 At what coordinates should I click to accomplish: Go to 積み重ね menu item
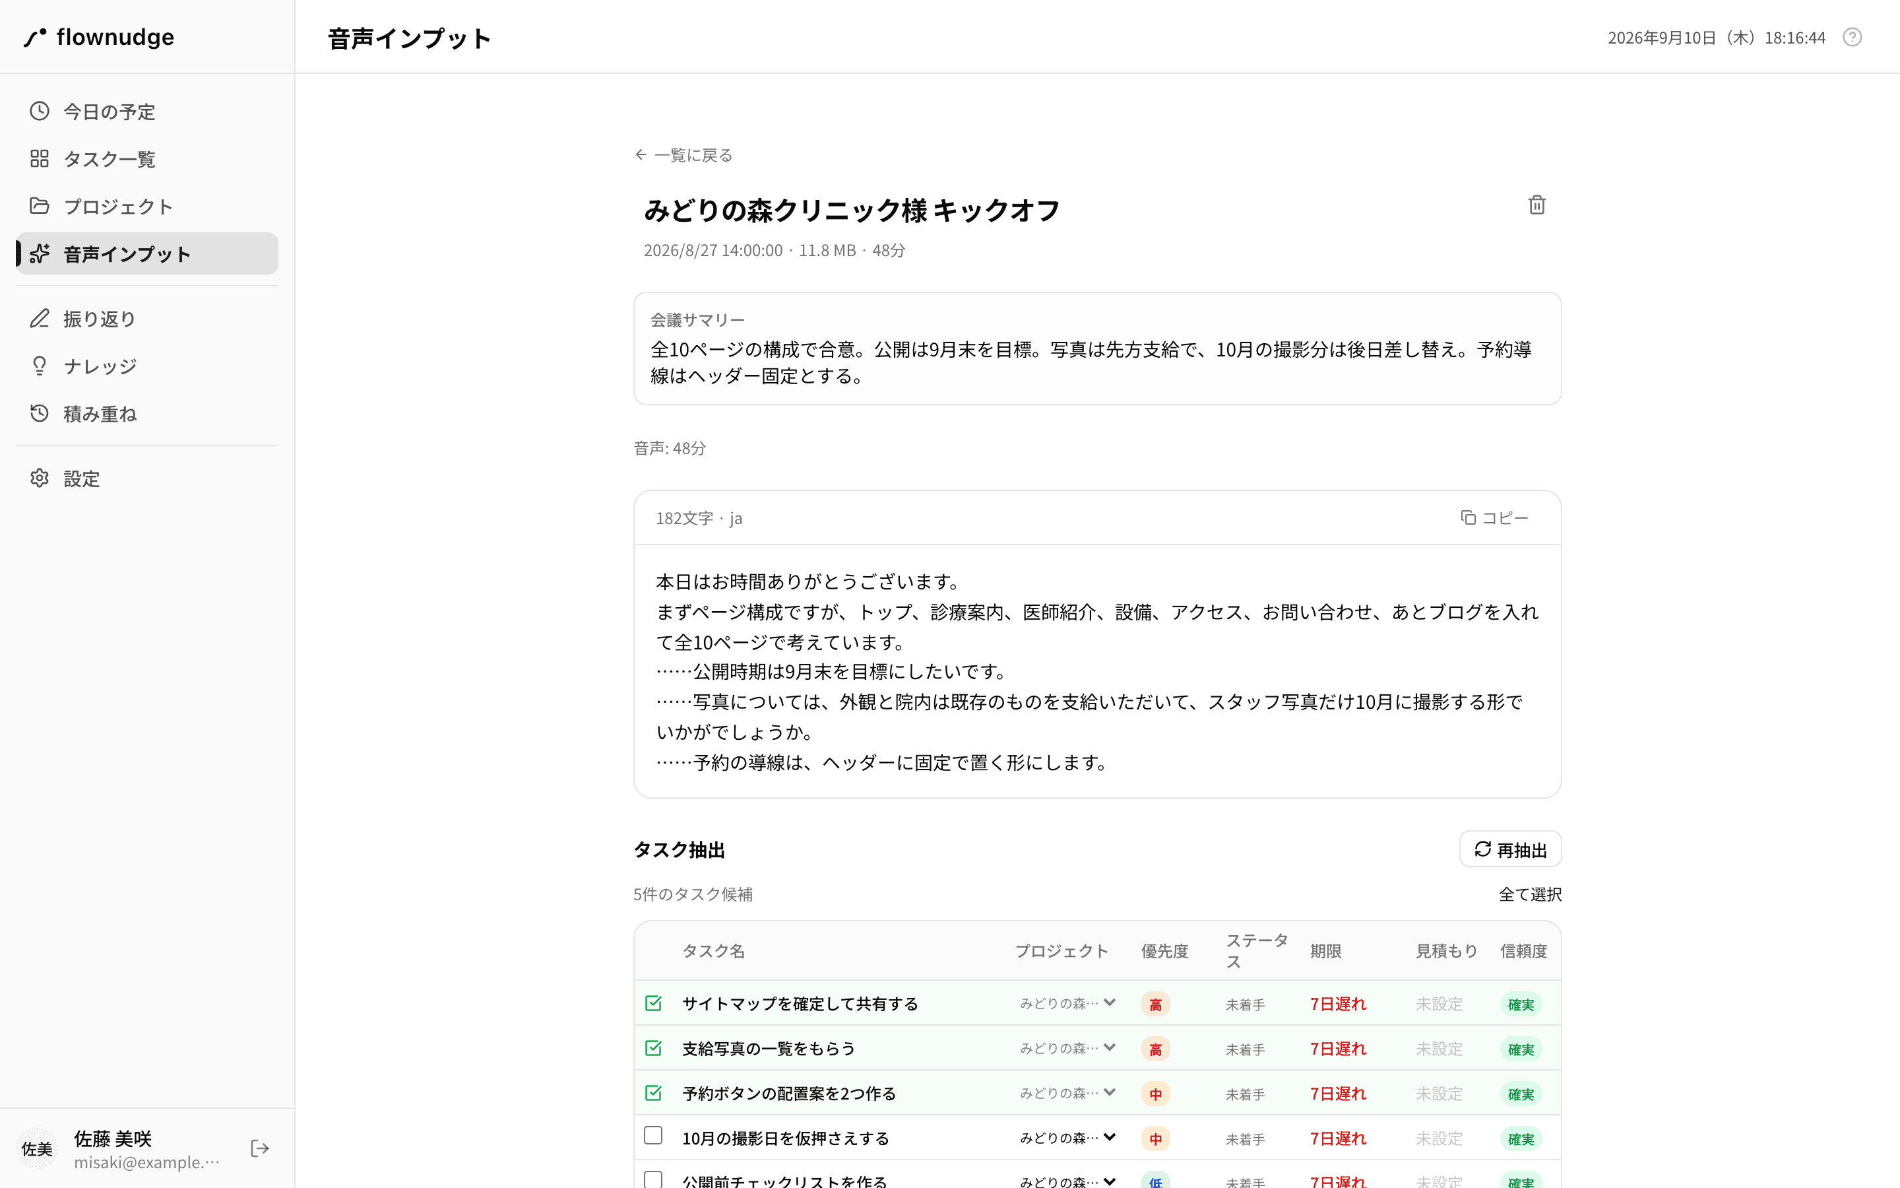[147, 413]
